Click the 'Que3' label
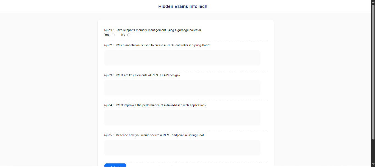The width and height of the screenshot is (375, 167). coord(108,75)
